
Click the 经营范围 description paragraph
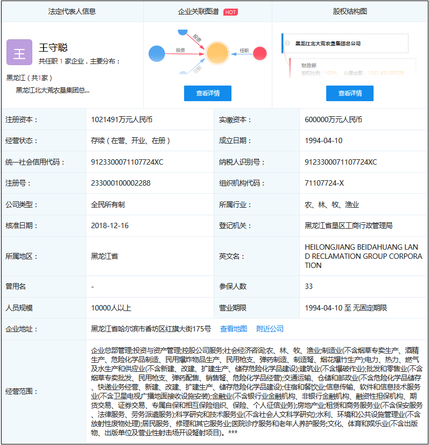coord(257,391)
